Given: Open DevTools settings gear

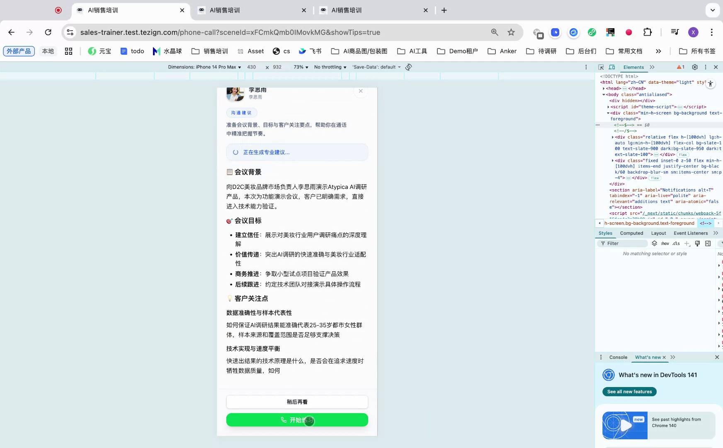Looking at the screenshot, I should [695, 67].
